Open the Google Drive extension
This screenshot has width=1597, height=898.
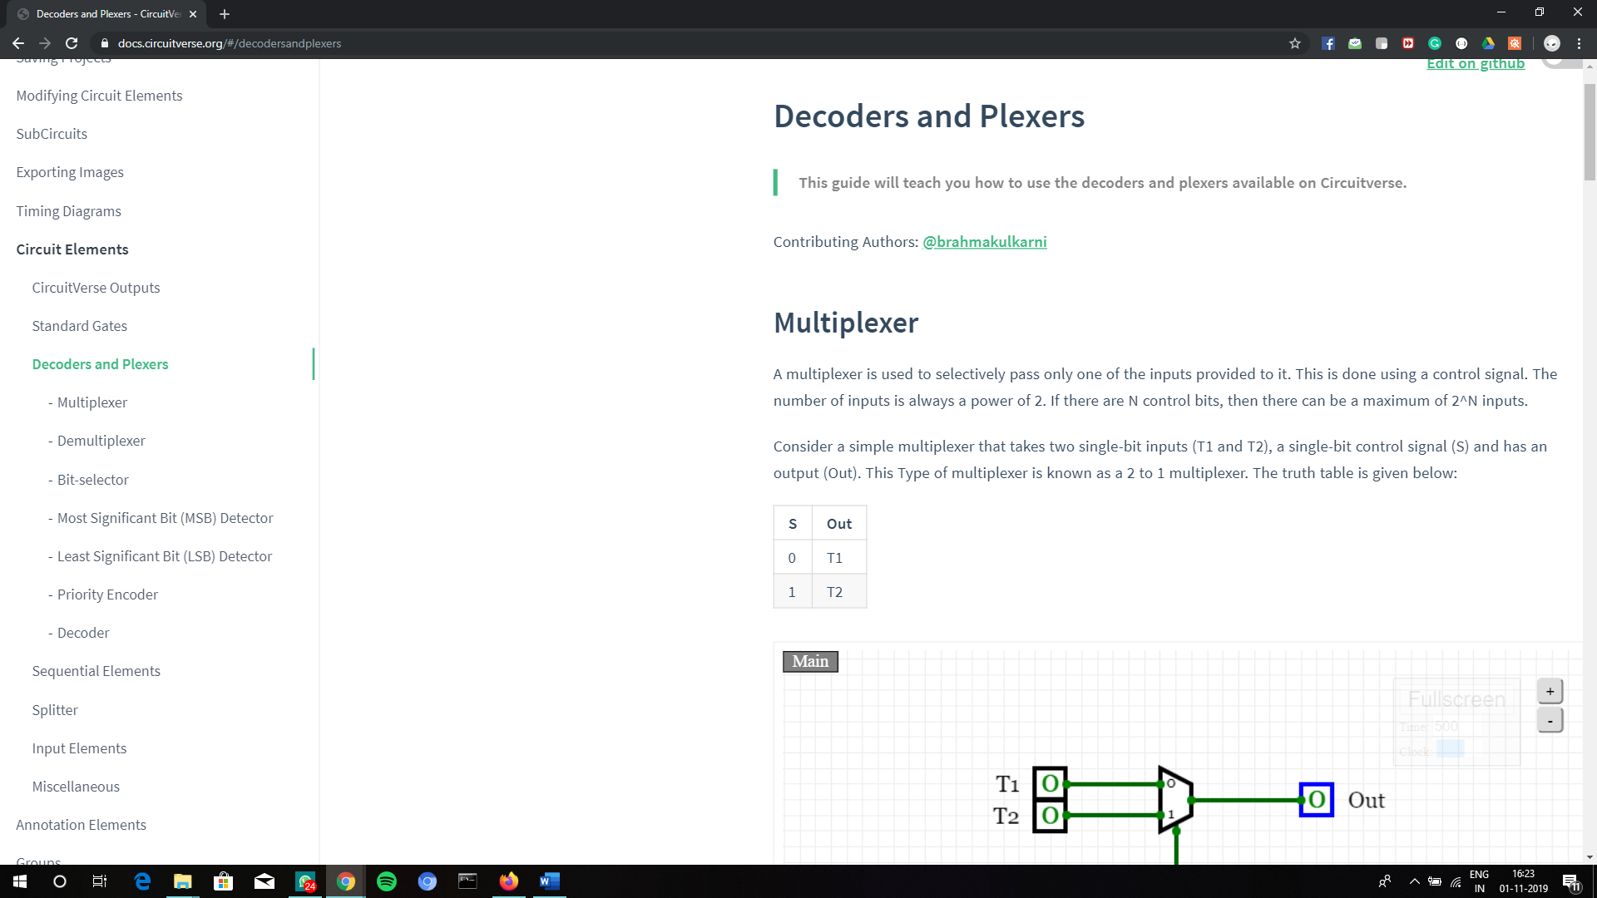[x=1488, y=43]
